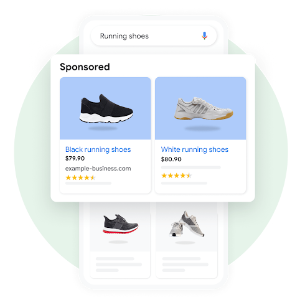Image resolution: width=305 pixels, height=305 pixels.
Task: Open the Black running shoes link
Action: (98, 149)
